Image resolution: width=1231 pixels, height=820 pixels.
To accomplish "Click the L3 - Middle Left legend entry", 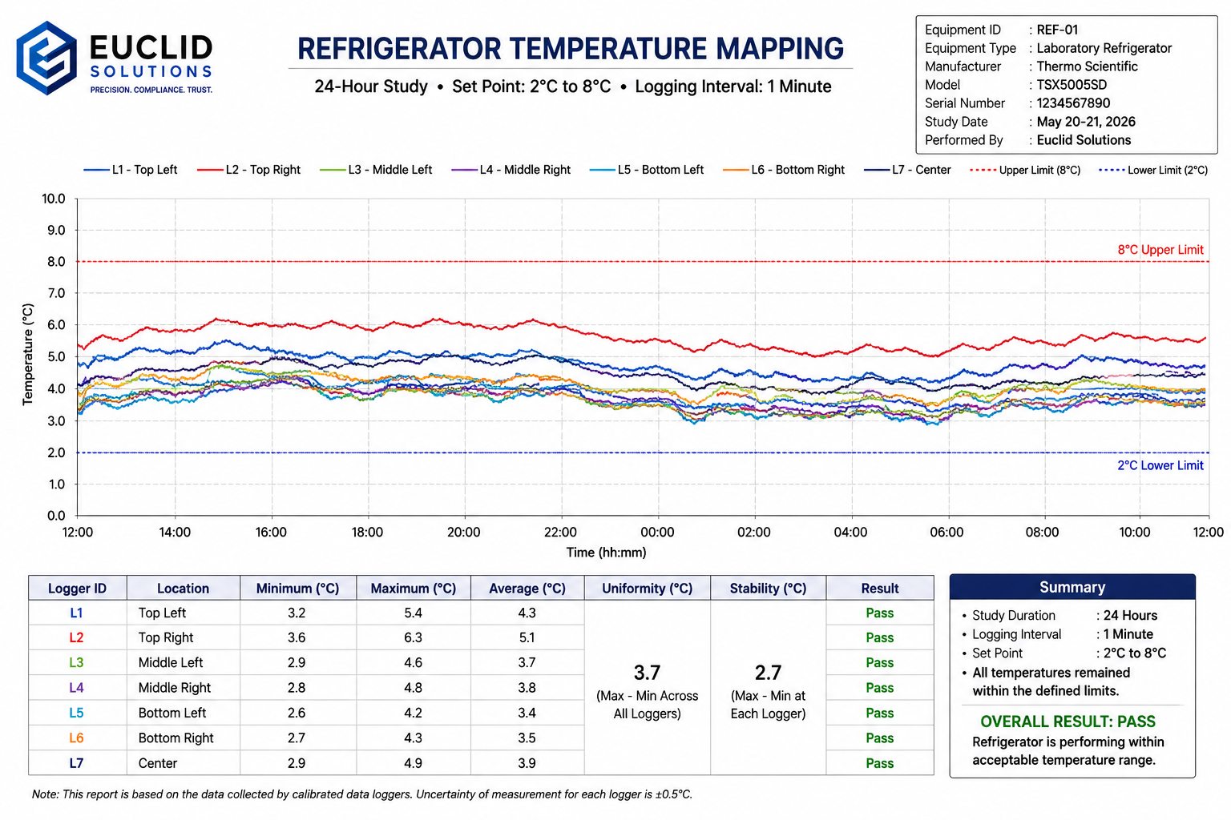I will [376, 170].
